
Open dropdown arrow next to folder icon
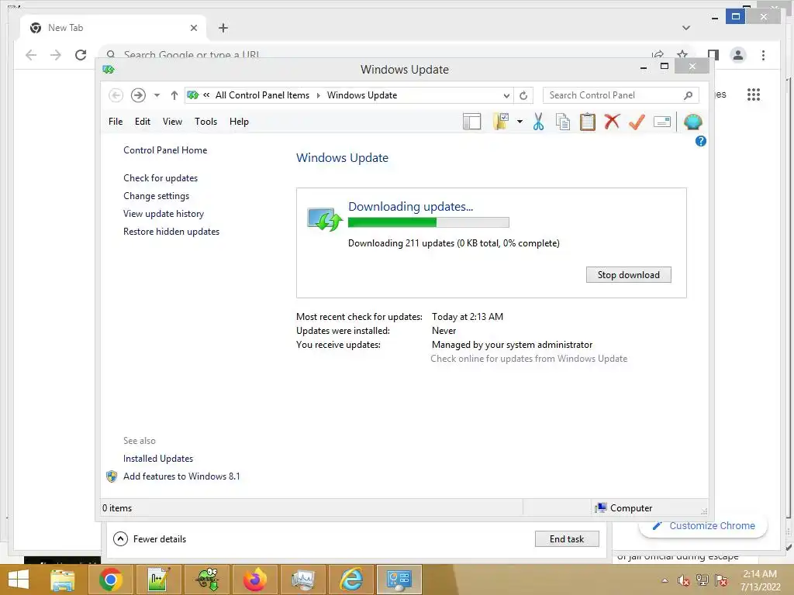[520, 122]
